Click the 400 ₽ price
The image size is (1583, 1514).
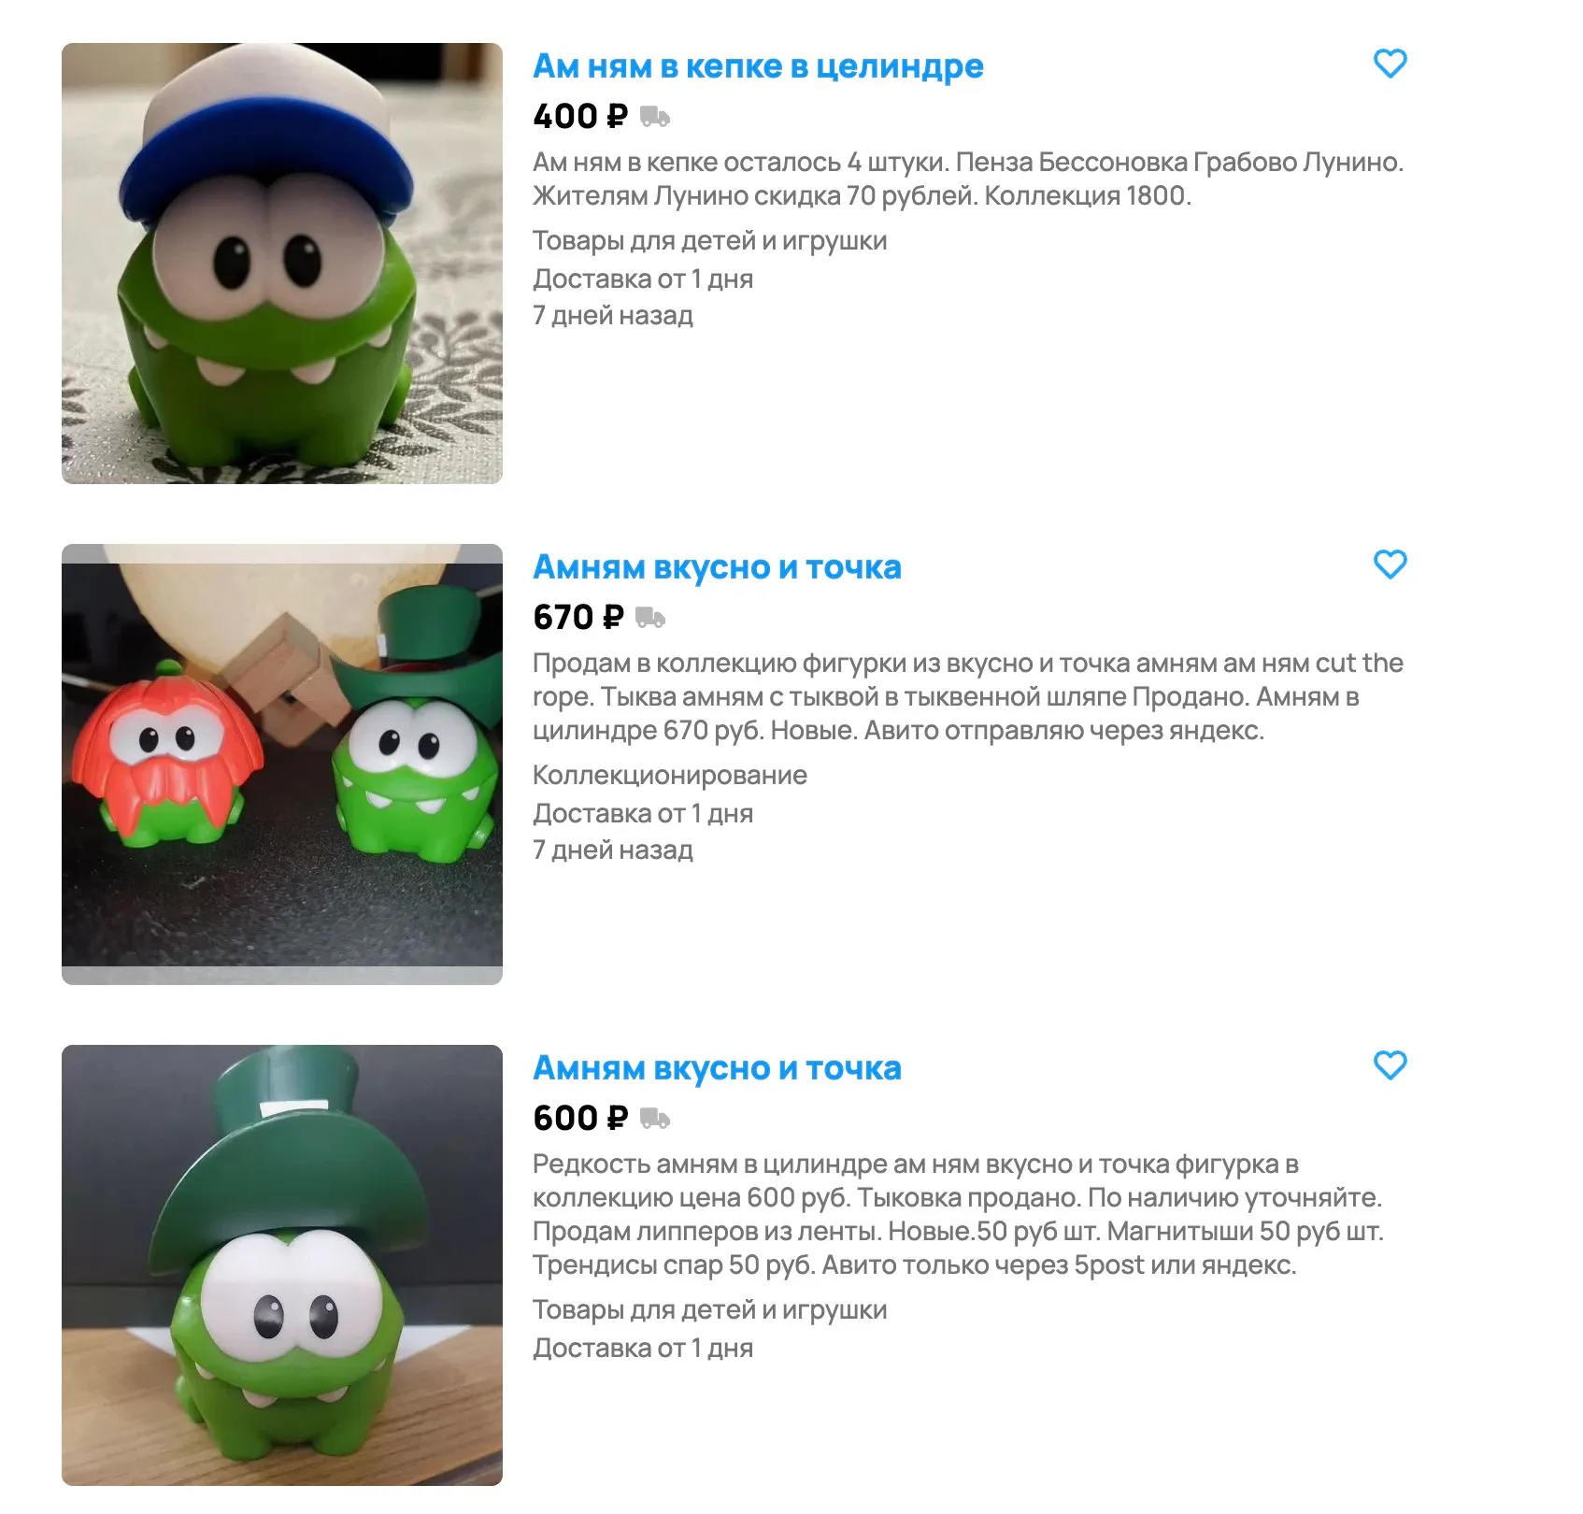[579, 117]
